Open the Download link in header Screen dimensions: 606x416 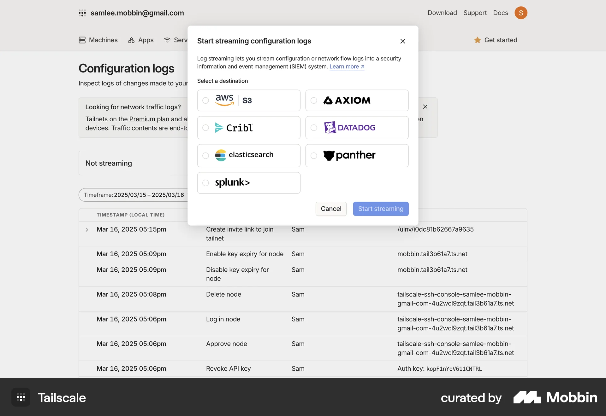[442, 13]
